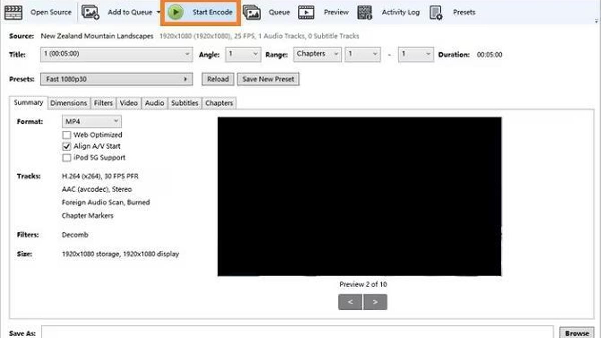Open the starting chapter dropdown in Range
Image resolution: width=601 pixels, height=338 pixels.
click(363, 54)
